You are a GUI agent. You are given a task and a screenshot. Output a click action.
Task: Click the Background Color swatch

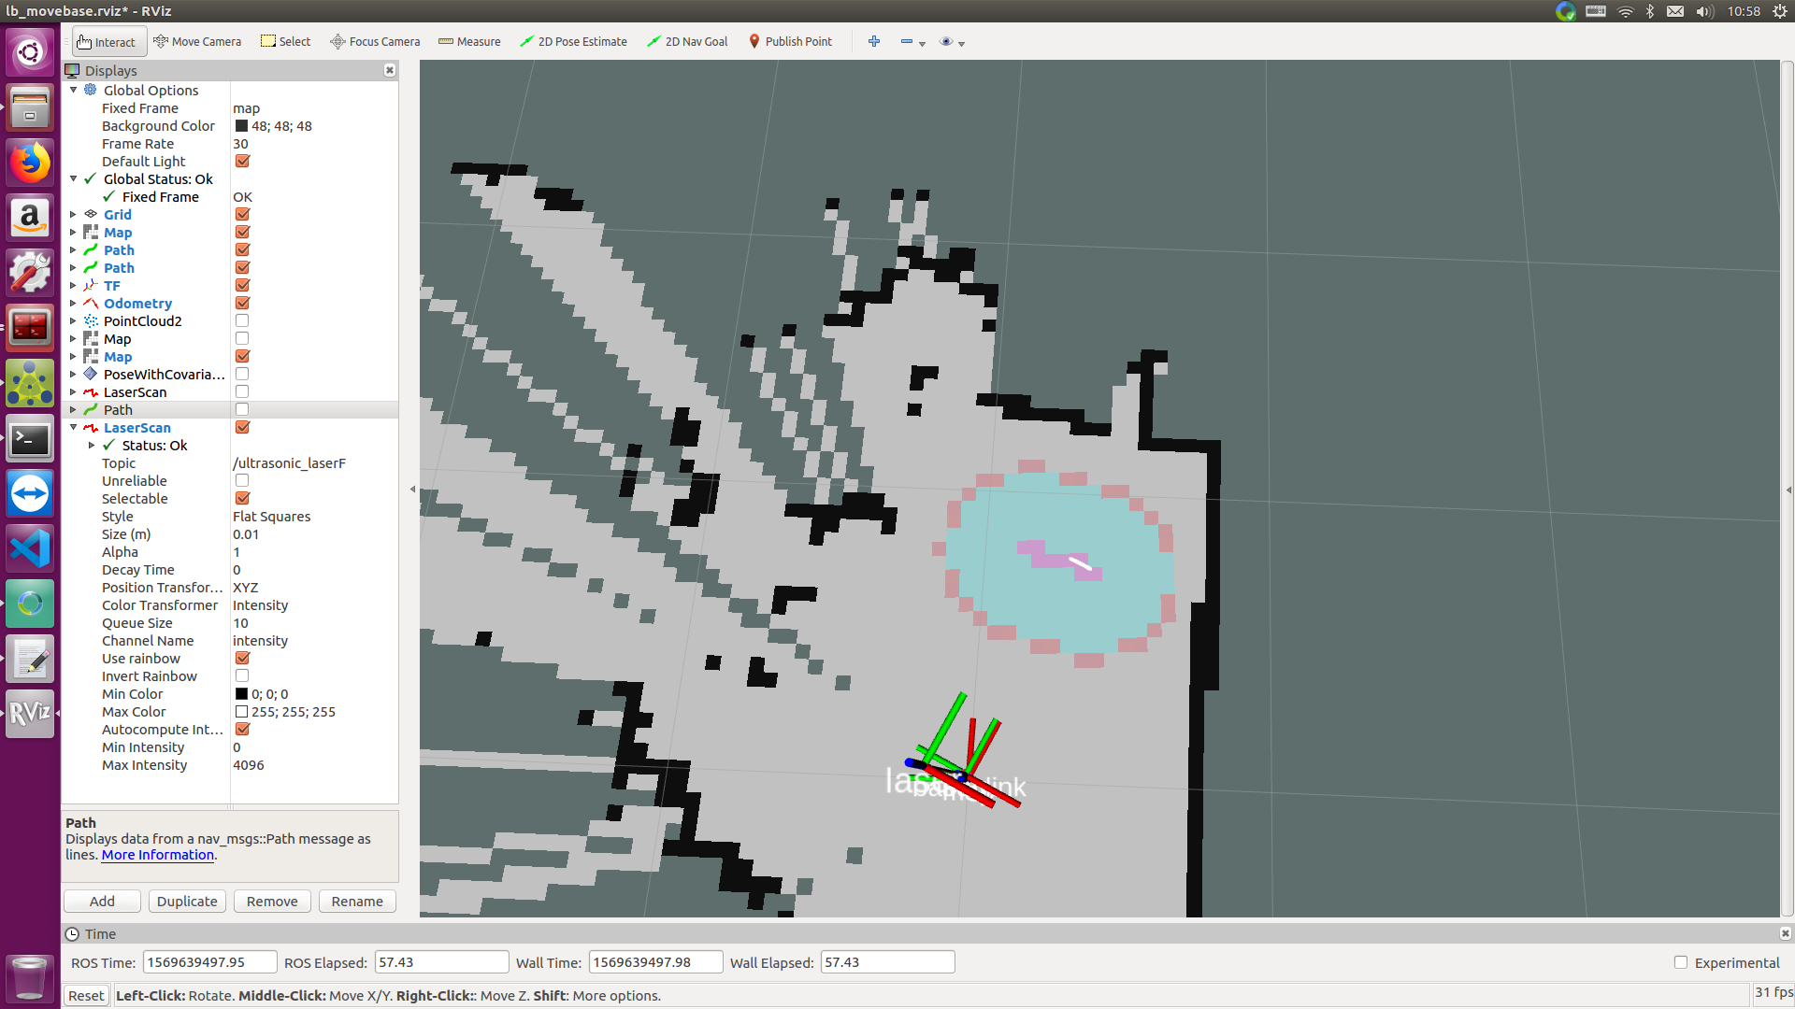[241, 126]
